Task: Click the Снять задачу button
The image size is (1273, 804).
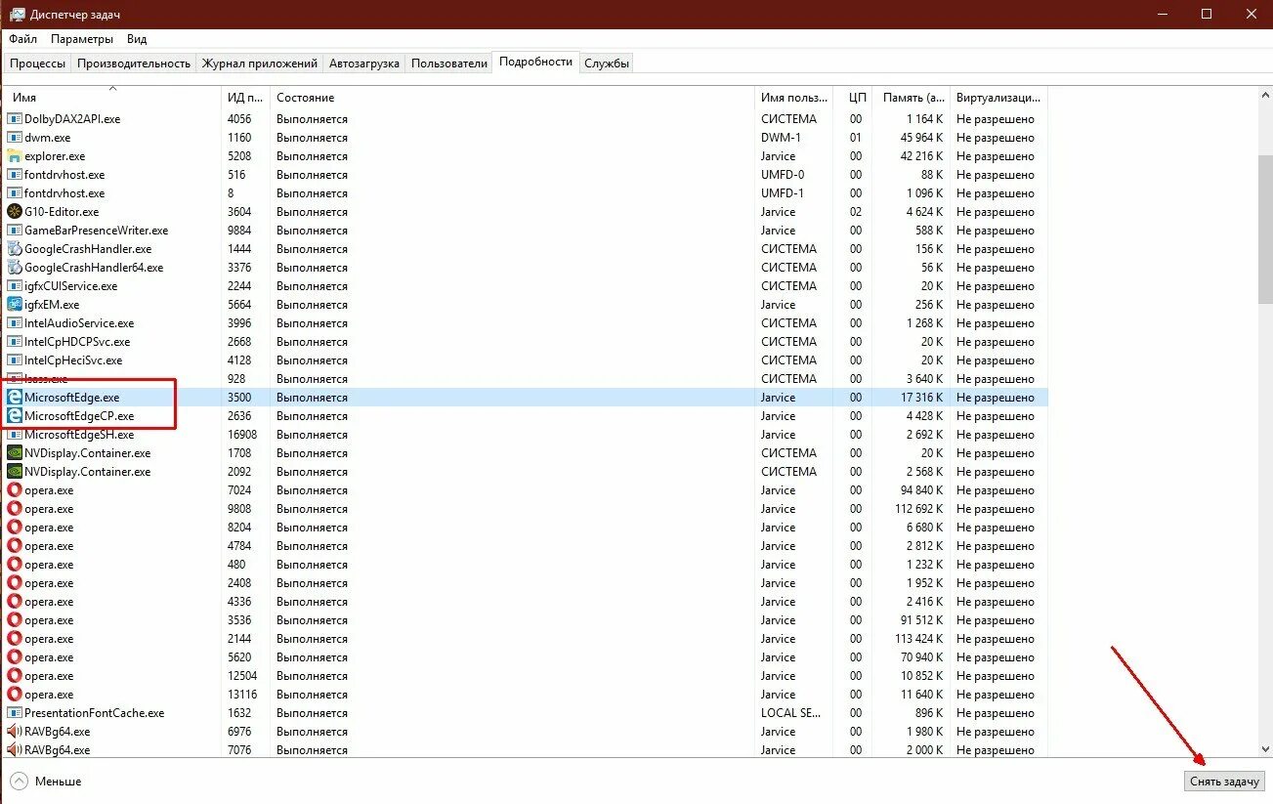Action: point(1225,782)
